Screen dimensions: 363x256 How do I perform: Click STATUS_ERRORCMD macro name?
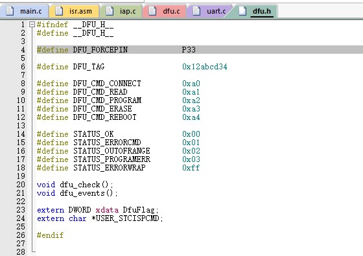(107, 143)
